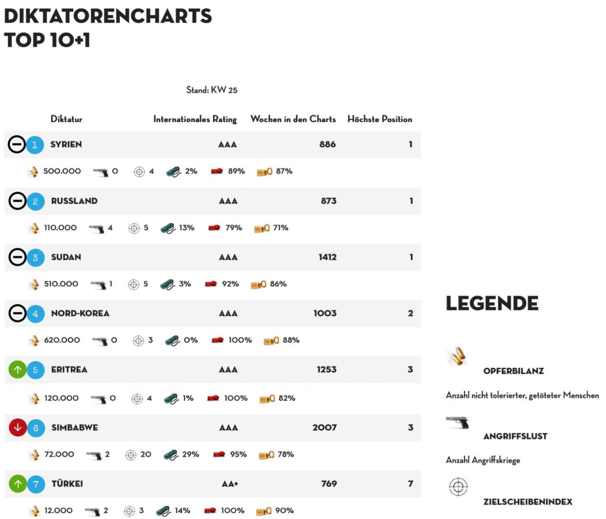This screenshot has width=606, height=519.
Task: Click the Opferbilanz bullet icon in the legend
Action: click(457, 356)
